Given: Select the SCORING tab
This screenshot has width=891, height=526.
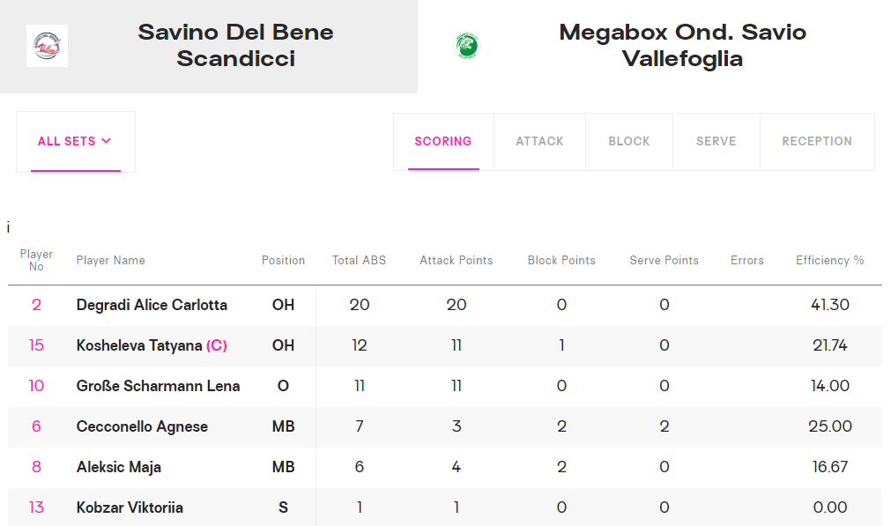Looking at the screenshot, I should [443, 142].
